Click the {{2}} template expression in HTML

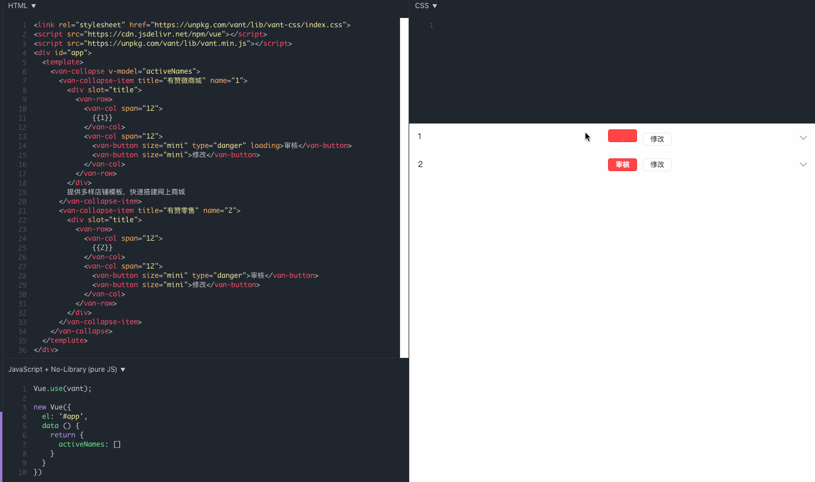pyautogui.click(x=102, y=248)
